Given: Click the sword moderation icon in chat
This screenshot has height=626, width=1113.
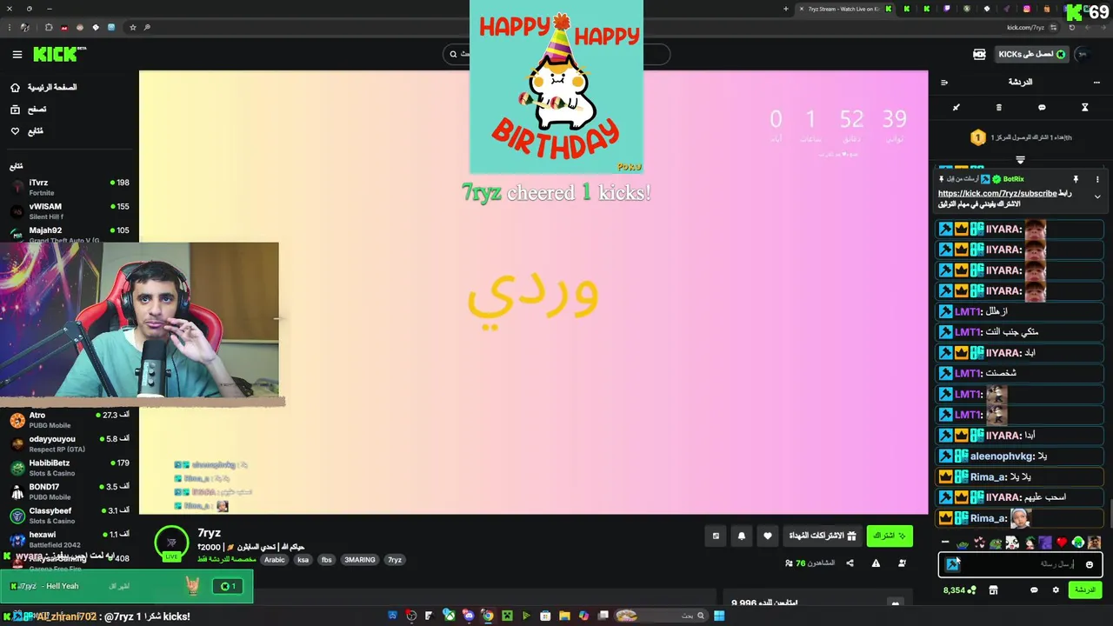Looking at the screenshot, I should (x=956, y=108).
